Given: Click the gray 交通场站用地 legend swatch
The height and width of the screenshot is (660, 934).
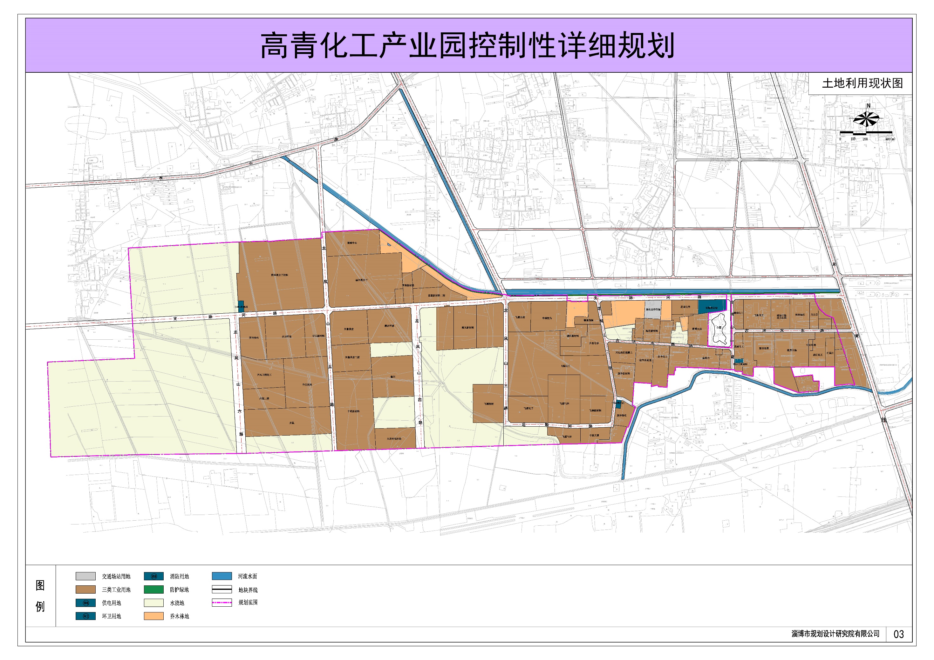Looking at the screenshot, I should 85,576.
